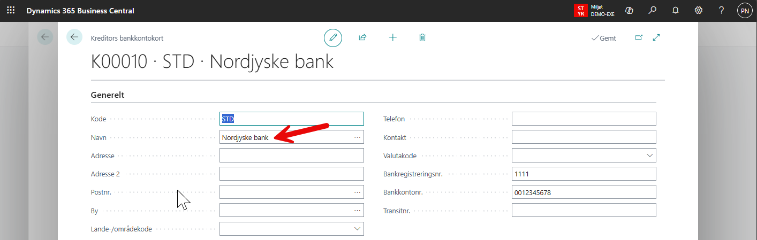Click the share icon in the toolbar
Screen dimensions: 757x240
(x=362, y=37)
